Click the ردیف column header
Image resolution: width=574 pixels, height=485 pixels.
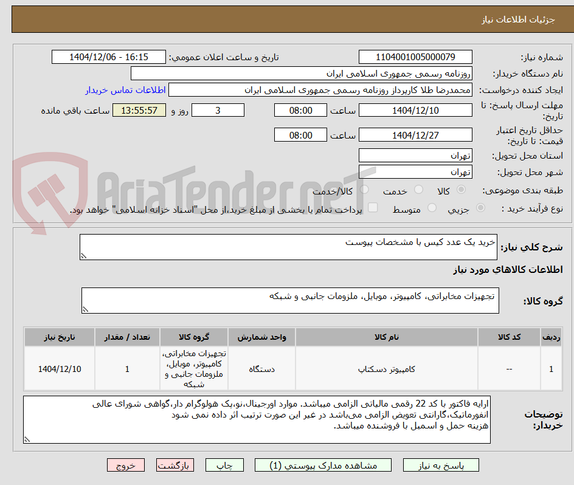[x=552, y=337]
